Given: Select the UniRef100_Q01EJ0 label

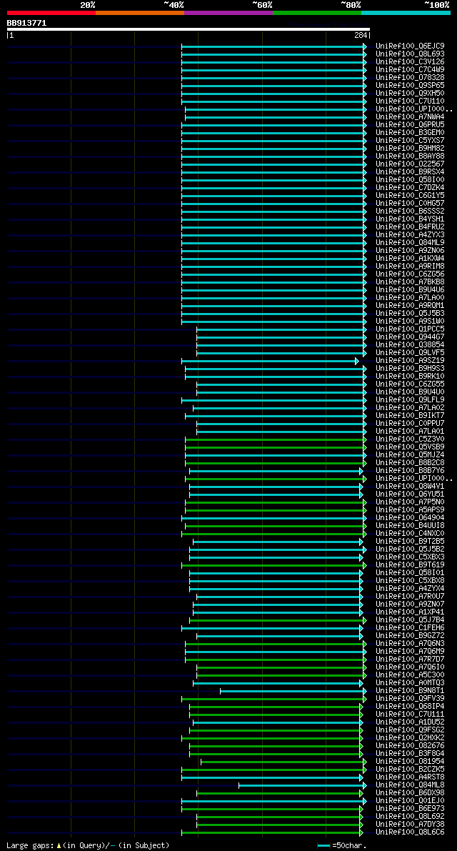Looking at the screenshot, I should pyautogui.click(x=410, y=801).
